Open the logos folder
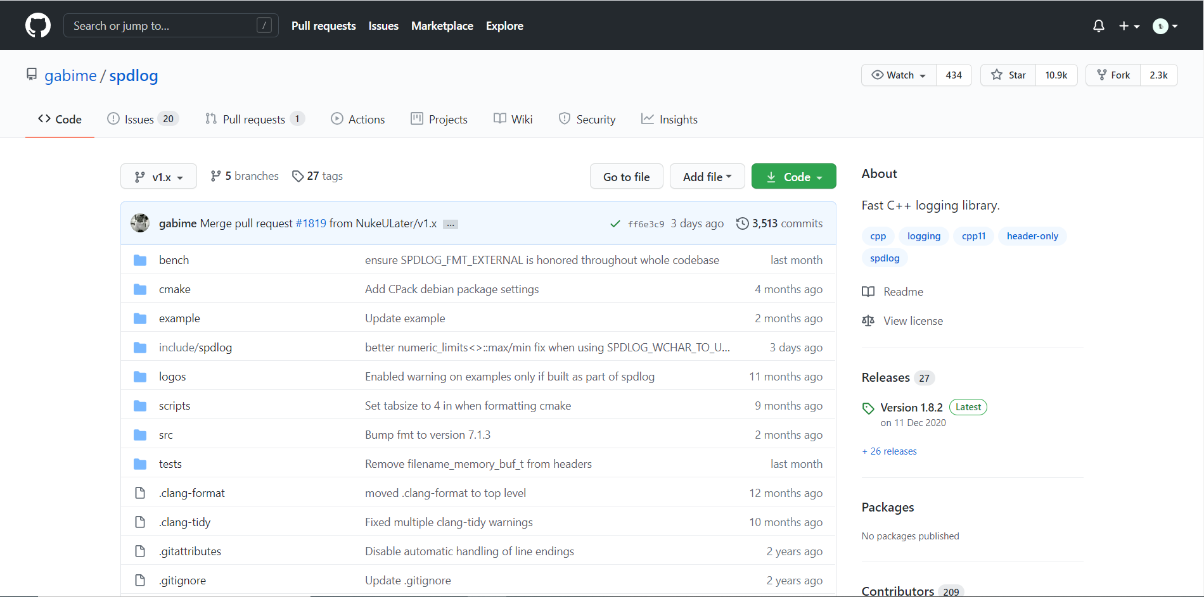Viewport: 1204px width, 597px height. pos(172,377)
